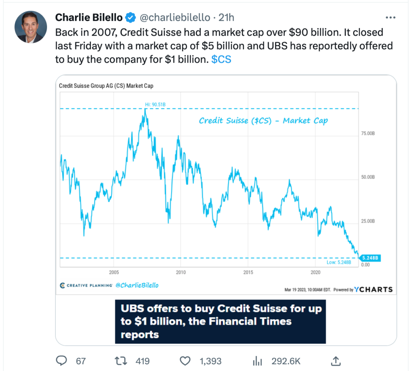
Task: Click the 67 replies count
Action: click(81, 361)
